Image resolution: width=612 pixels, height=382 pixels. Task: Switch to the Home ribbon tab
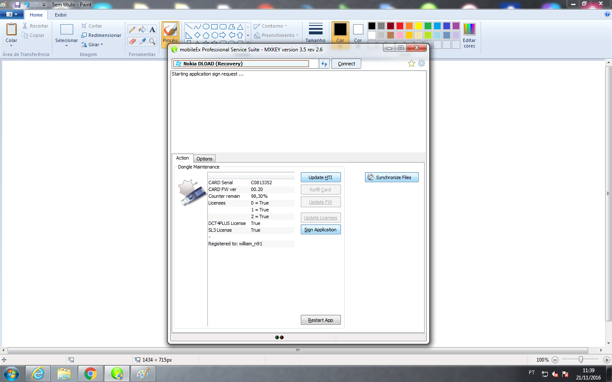pos(36,15)
